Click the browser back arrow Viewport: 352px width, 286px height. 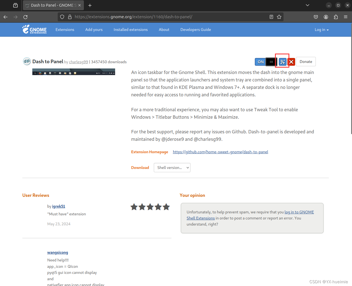coord(6,17)
